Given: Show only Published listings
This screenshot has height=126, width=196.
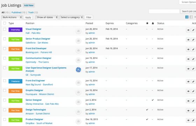Looking at the screenshot, I should pos(16,12).
